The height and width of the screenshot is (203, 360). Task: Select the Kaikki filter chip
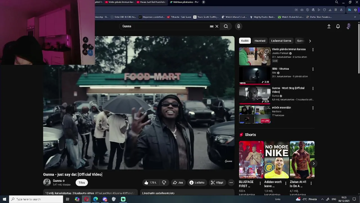[x=245, y=41]
